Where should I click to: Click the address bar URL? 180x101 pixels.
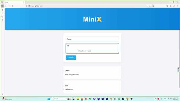tap(37, 6)
